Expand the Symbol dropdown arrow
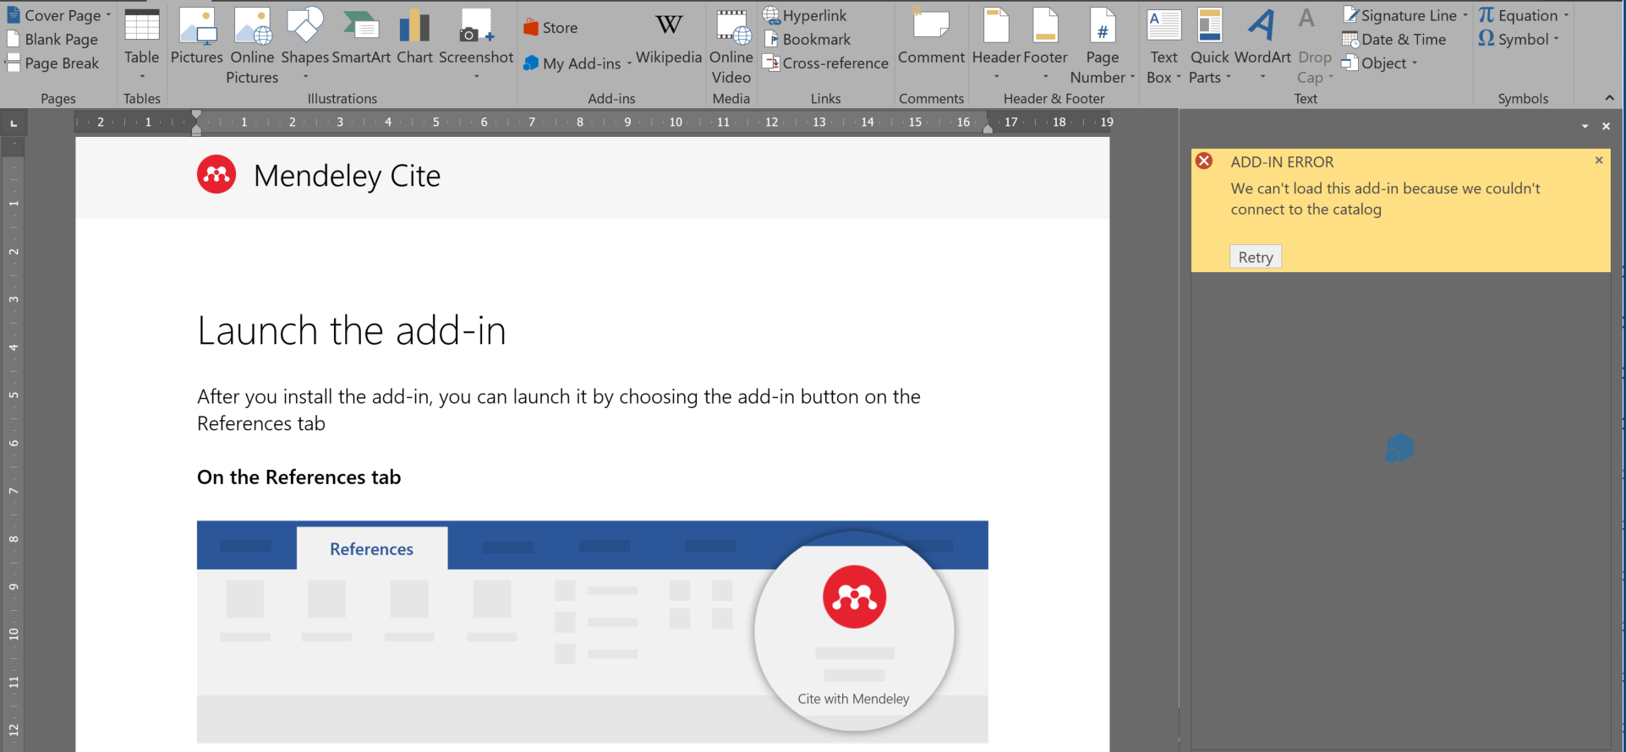The image size is (1626, 752). point(1556,39)
